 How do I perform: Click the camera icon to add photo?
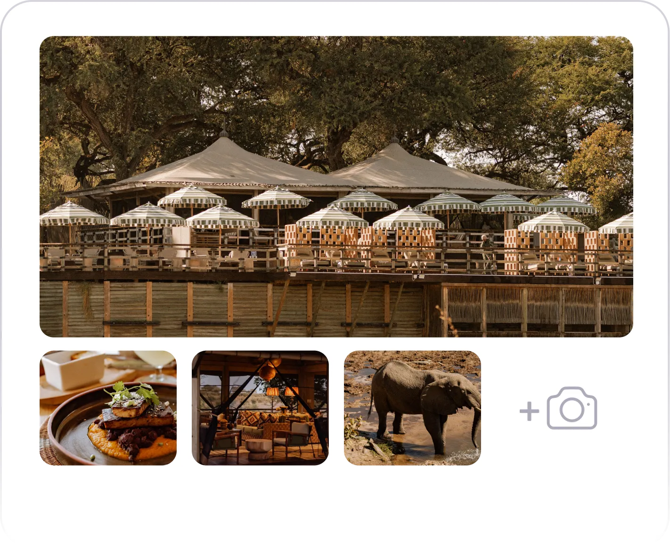coord(572,408)
